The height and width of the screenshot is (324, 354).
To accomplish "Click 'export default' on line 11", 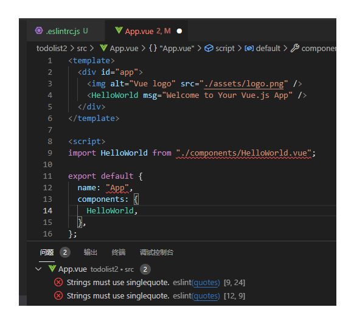I will pyautogui.click(x=101, y=176).
